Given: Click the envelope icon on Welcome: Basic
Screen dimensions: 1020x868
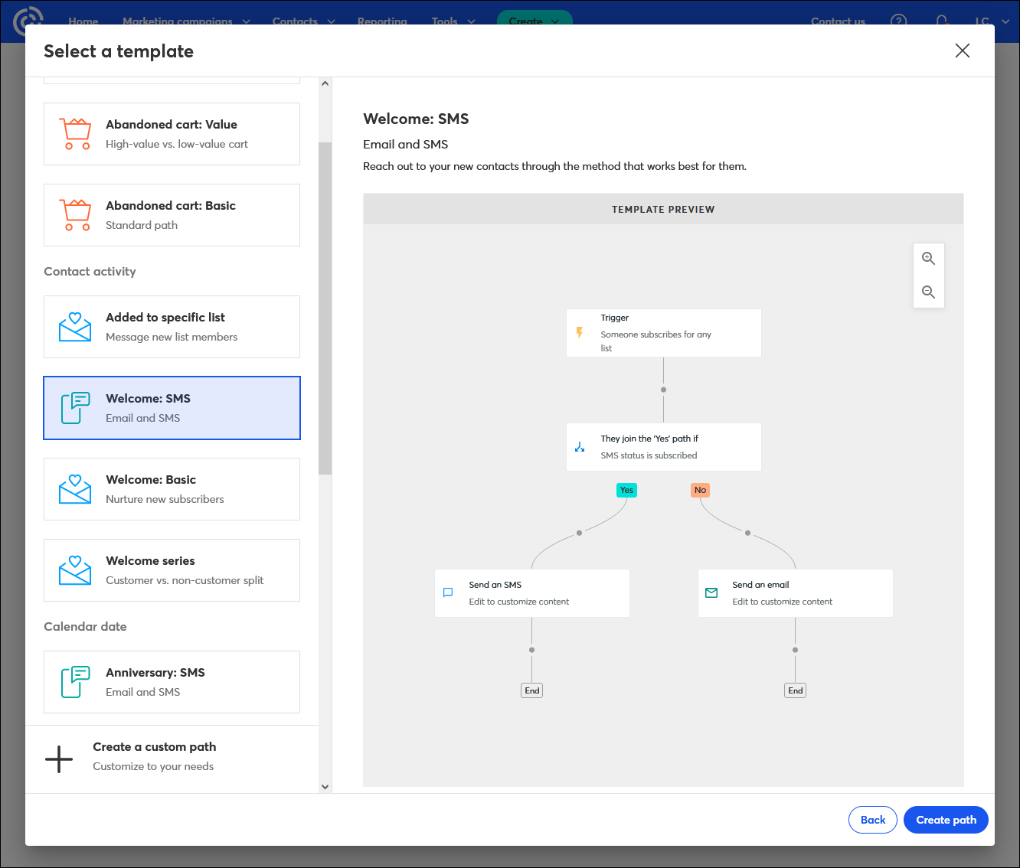Looking at the screenshot, I should click(74, 488).
